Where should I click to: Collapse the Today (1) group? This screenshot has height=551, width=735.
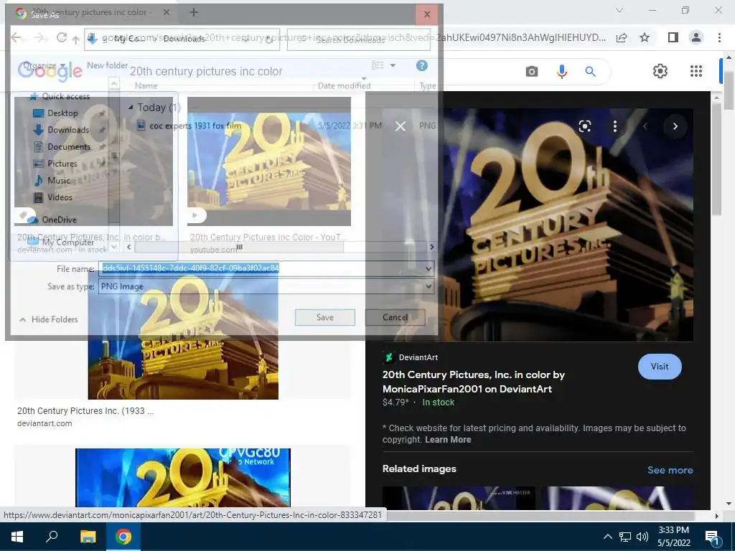(131, 108)
